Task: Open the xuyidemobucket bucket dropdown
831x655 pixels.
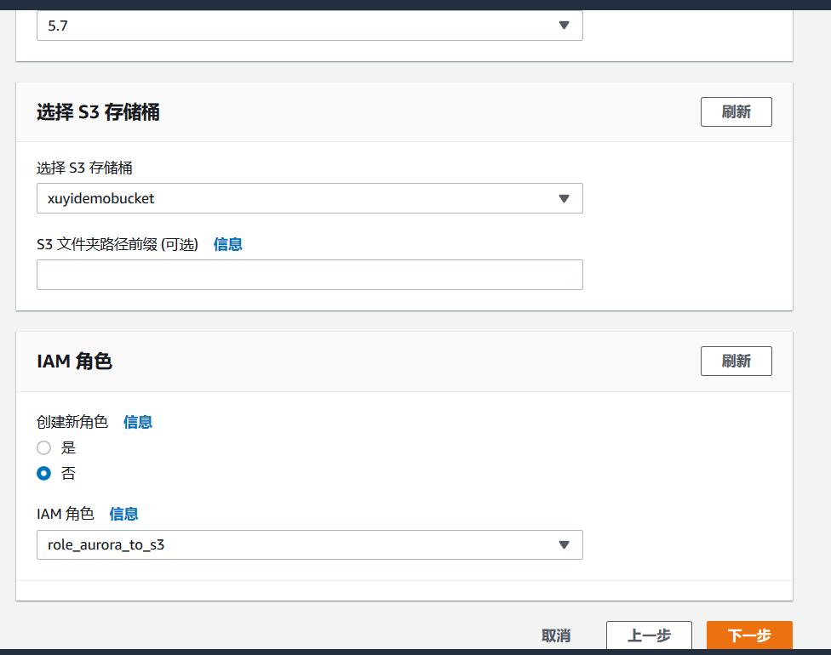Action: (x=310, y=198)
